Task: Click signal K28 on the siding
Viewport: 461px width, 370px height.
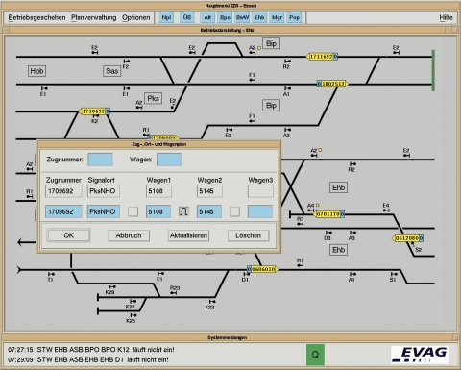Action: point(112,287)
